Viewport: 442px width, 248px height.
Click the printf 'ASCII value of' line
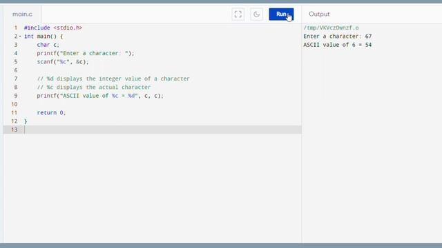pyautogui.click(x=100, y=96)
